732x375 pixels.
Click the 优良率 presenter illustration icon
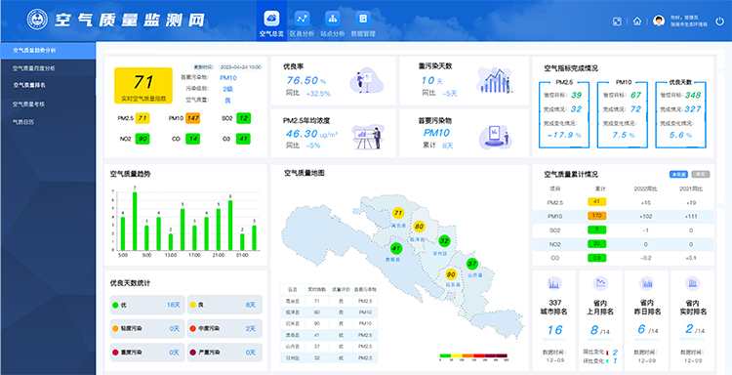tap(366, 82)
